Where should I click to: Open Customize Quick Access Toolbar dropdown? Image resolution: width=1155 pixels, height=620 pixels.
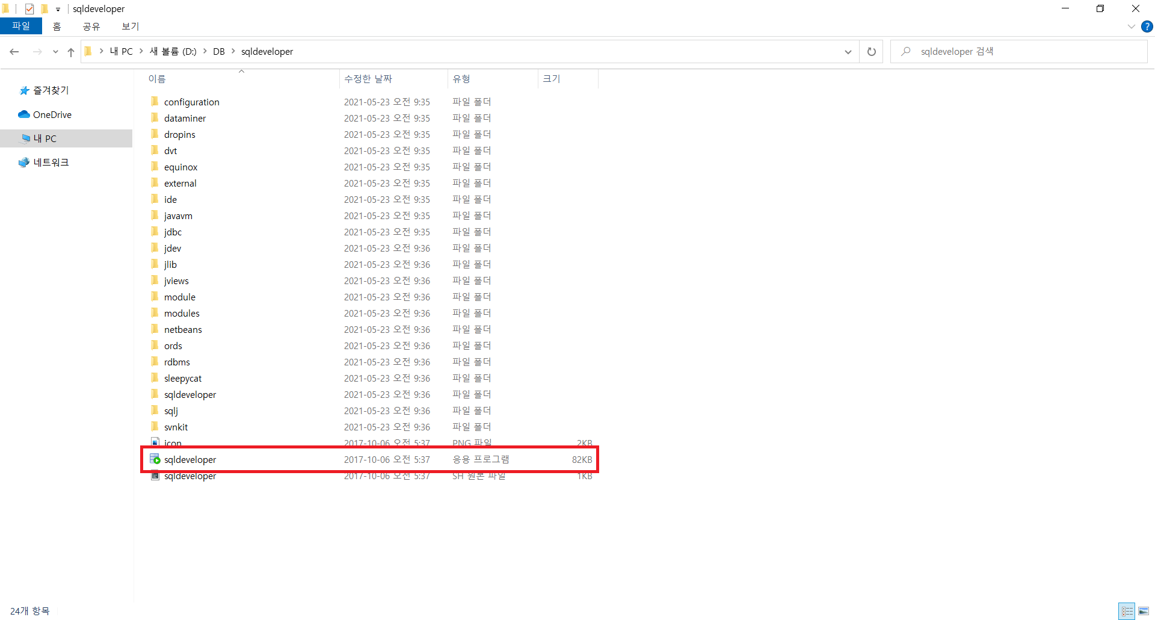58,10
